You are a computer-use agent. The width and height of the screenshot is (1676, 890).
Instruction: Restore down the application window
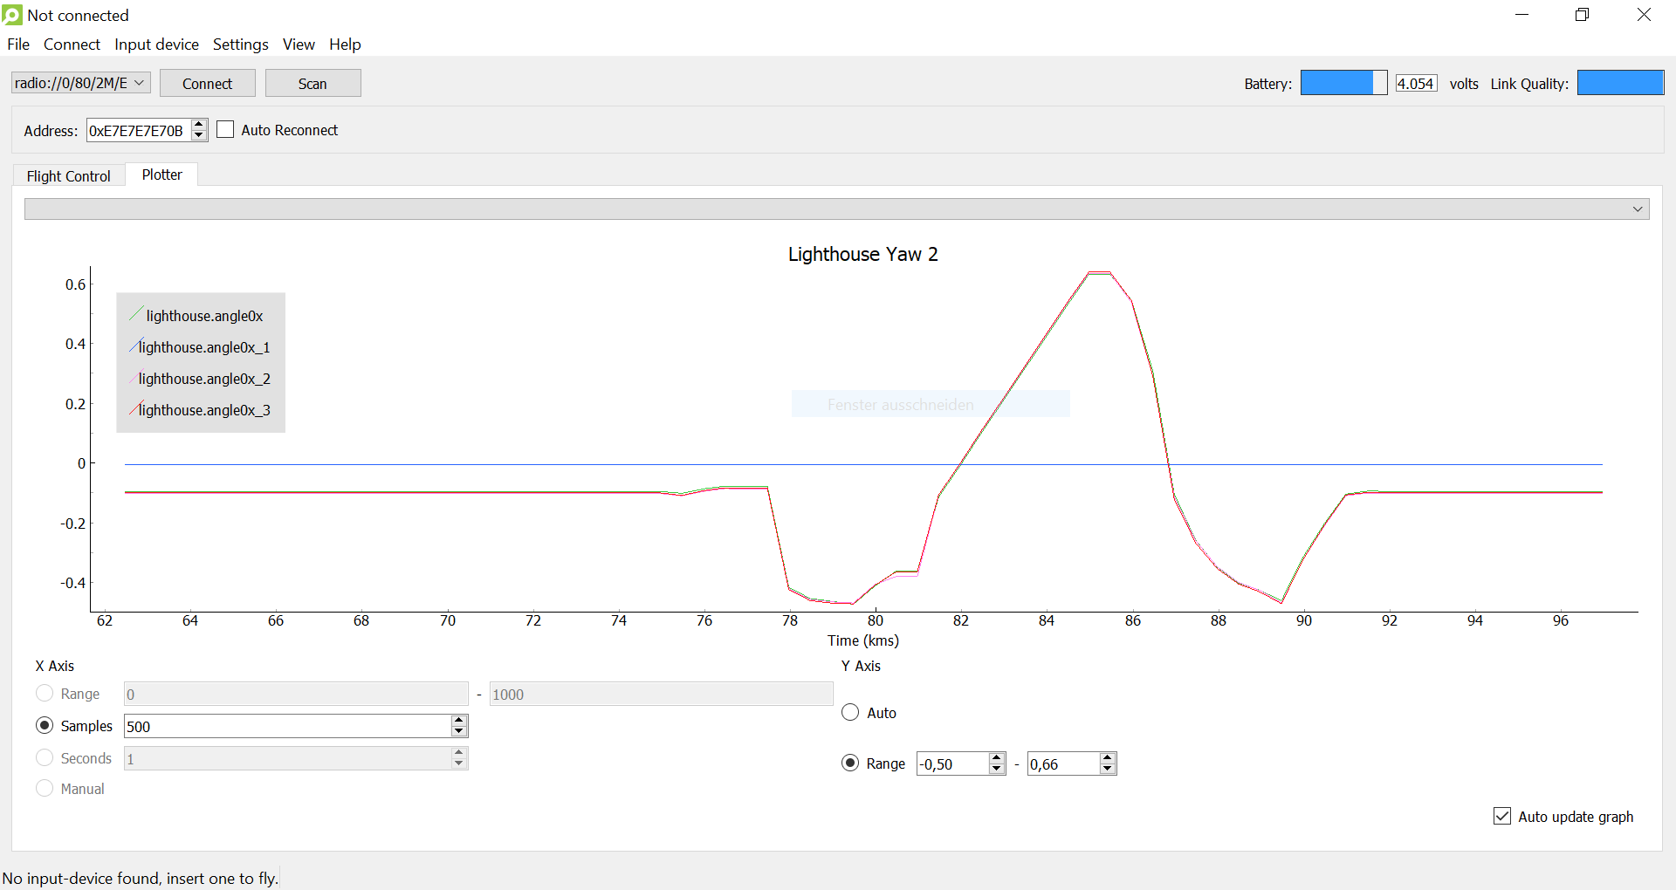click(x=1582, y=15)
